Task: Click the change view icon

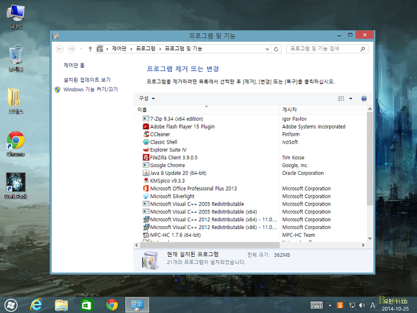Action: click(341, 98)
